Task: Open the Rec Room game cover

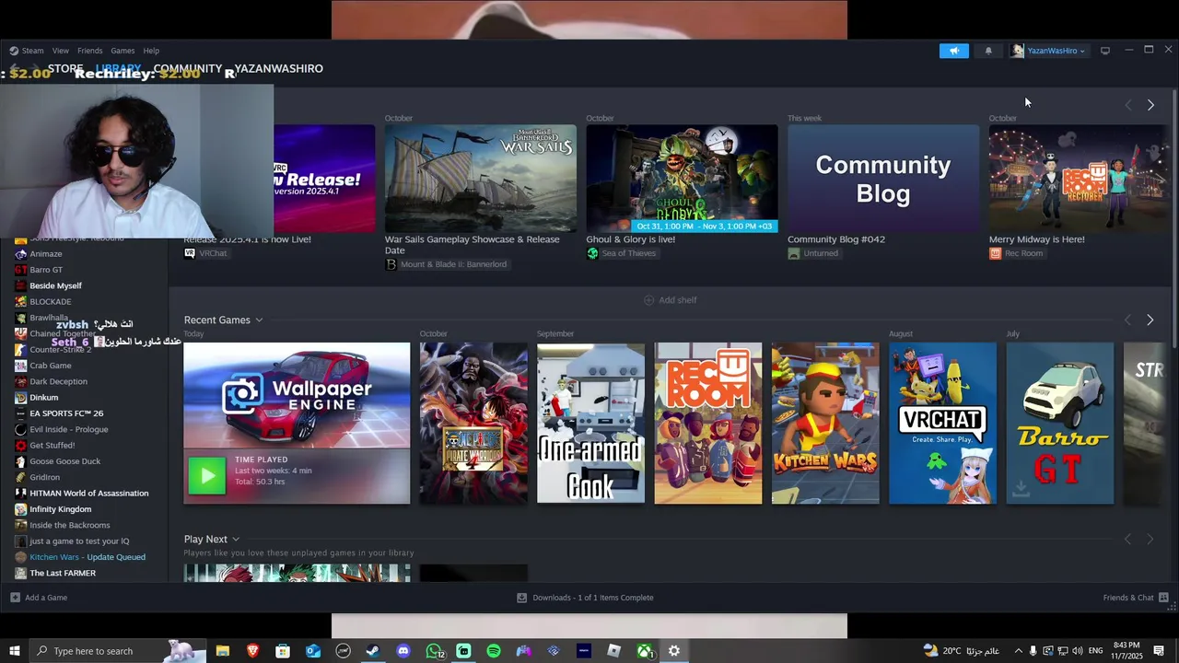Action: (x=708, y=424)
